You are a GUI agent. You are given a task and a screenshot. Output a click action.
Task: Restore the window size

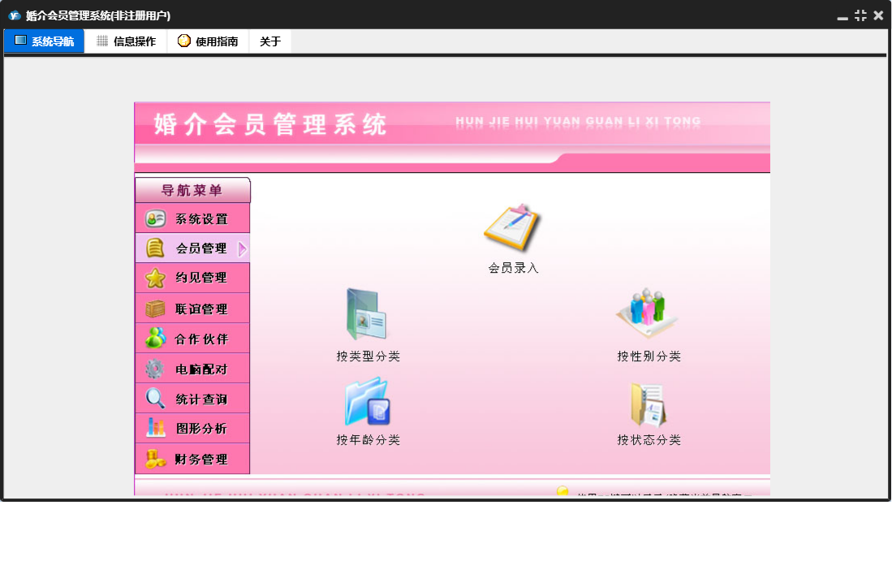860,15
